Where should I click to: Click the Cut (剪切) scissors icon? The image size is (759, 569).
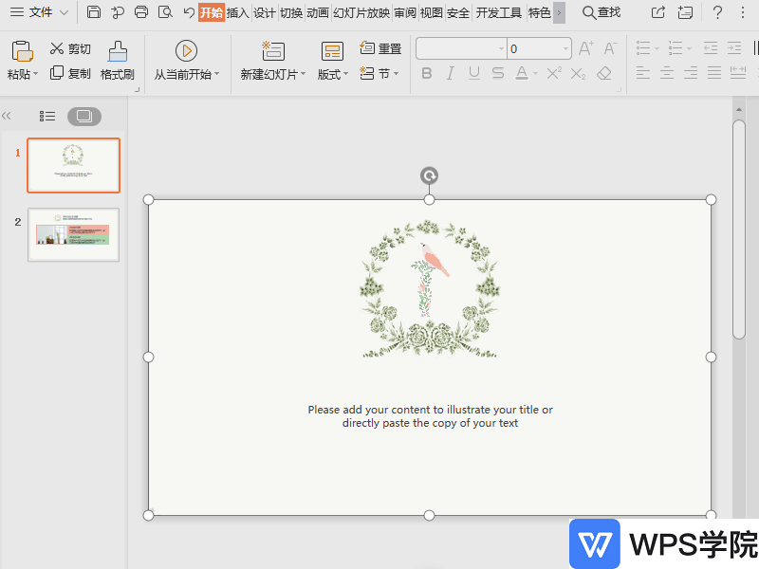pyautogui.click(x=57, y=49)
